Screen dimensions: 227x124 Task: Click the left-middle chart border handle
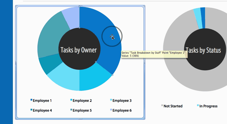click(x=16, y=62)
